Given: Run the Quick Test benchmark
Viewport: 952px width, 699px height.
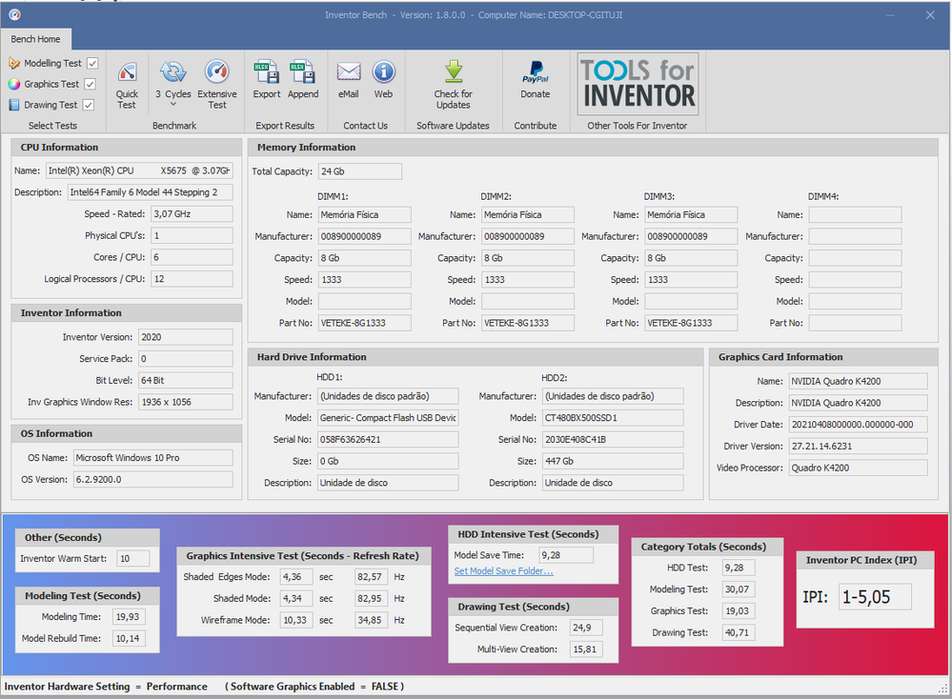Looking at the screenshot, I should (x=127, y=85).
